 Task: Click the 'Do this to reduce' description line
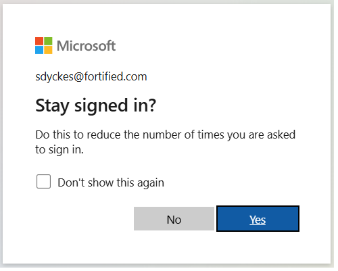point(166,134)
